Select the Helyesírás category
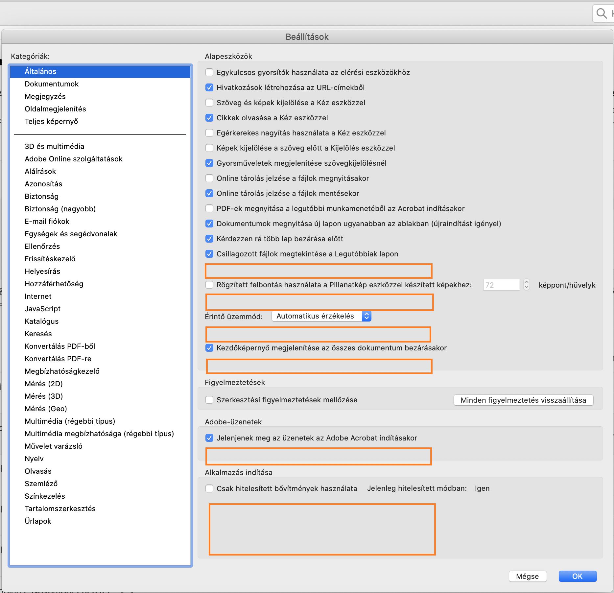 tap(42, 271)
